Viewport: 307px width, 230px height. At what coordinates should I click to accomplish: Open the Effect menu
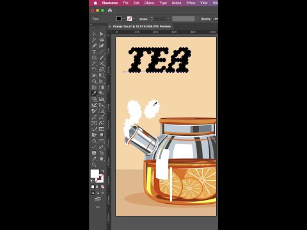click(x=191, y=3)
